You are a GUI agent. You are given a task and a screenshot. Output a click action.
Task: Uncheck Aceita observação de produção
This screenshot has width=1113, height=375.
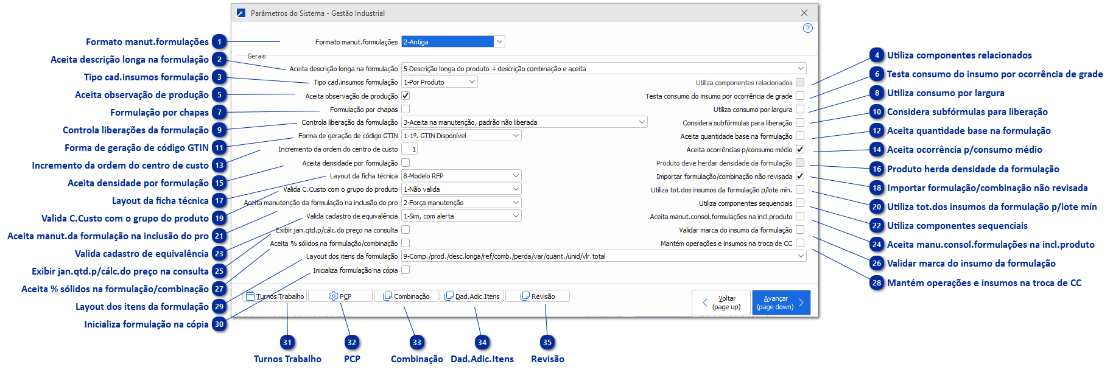(x=406, y=96)
